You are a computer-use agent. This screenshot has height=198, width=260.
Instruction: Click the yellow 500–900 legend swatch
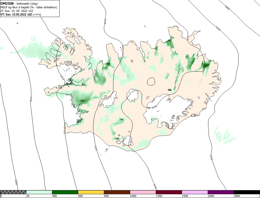pos(91,192)
